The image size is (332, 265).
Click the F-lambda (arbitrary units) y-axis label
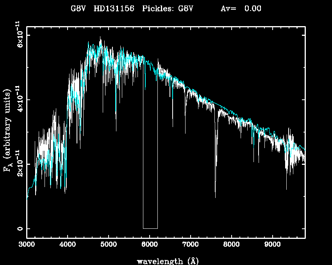[8, 131]
